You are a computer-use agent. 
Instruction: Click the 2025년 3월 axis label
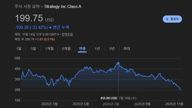pos(50,104)
